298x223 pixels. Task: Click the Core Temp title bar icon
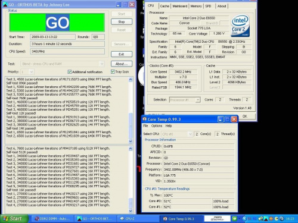point(145,119)
